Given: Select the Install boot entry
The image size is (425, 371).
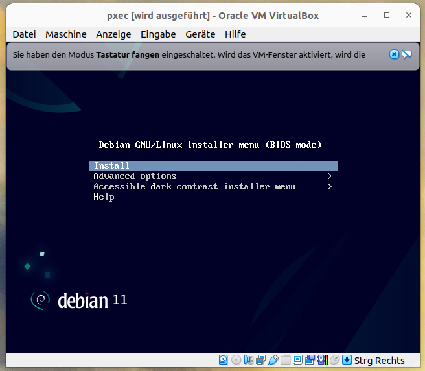Looking at the screenshot, I should click(x=213, y=166).
